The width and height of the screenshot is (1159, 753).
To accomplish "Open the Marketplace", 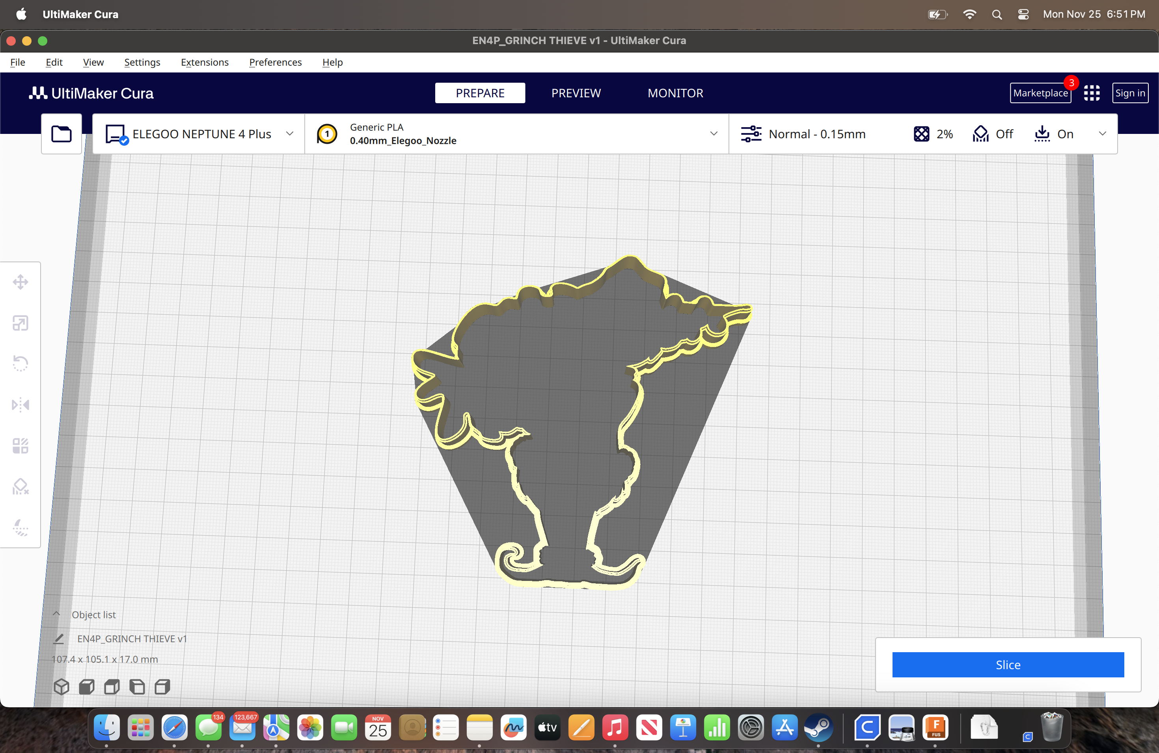I will coord(1041,93).
